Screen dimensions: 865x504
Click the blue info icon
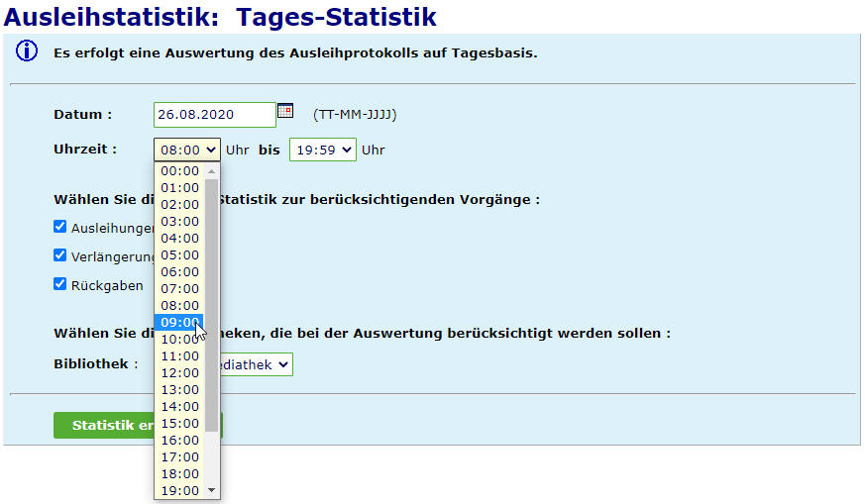[27, 50]
